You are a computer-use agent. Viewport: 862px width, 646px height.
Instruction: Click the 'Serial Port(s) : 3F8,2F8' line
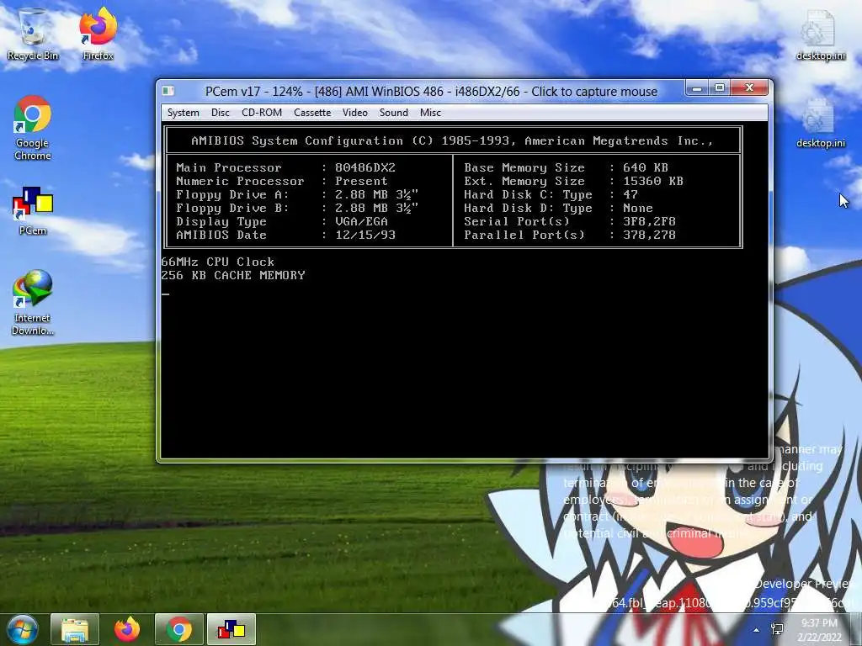pos(570,221)
